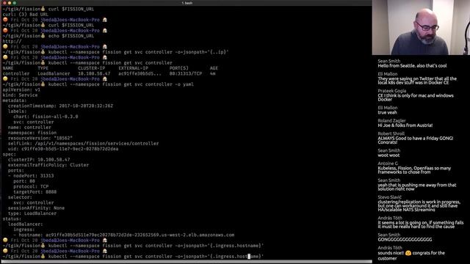Click the 'curl: (3) Bad URL' error line
The image size is (470, 264).
[x=26, y=15]
